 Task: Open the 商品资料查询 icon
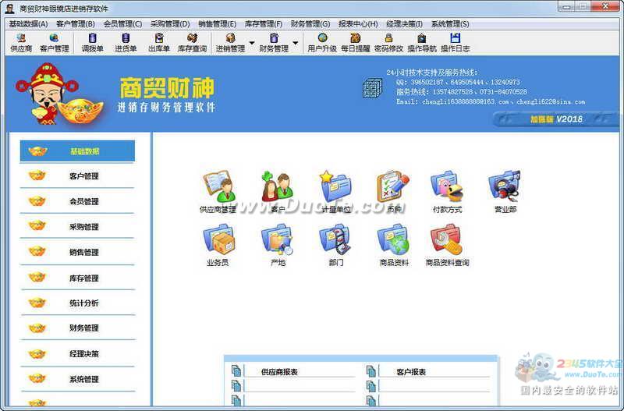(x=447, y=245)
